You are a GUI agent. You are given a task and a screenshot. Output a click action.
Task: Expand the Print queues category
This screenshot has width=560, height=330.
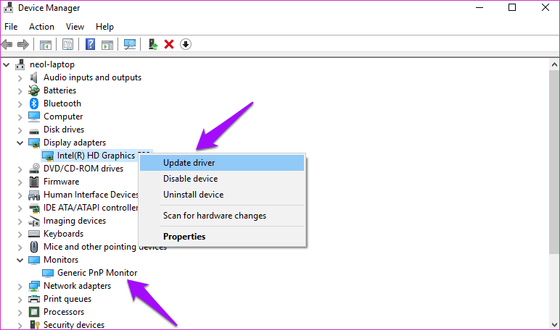(x=20, y=300)
